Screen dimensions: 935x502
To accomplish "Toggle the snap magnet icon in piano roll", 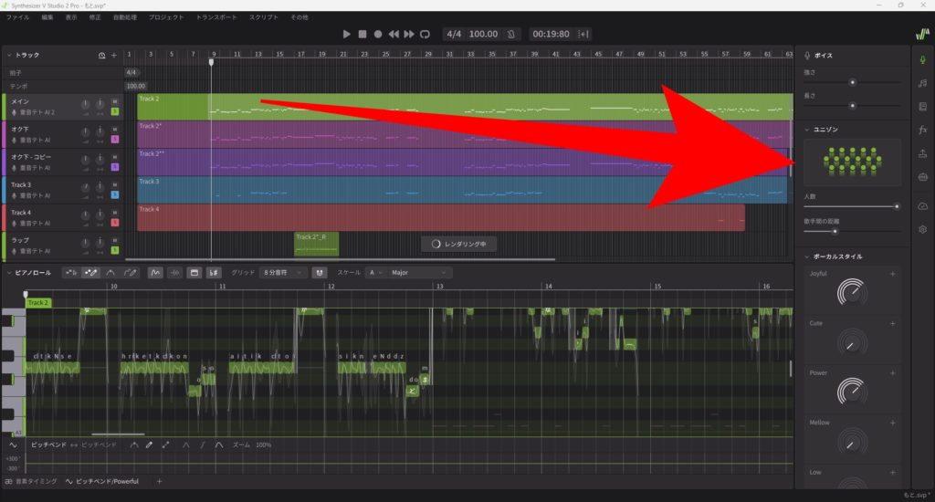I will (x=319, y=272).
